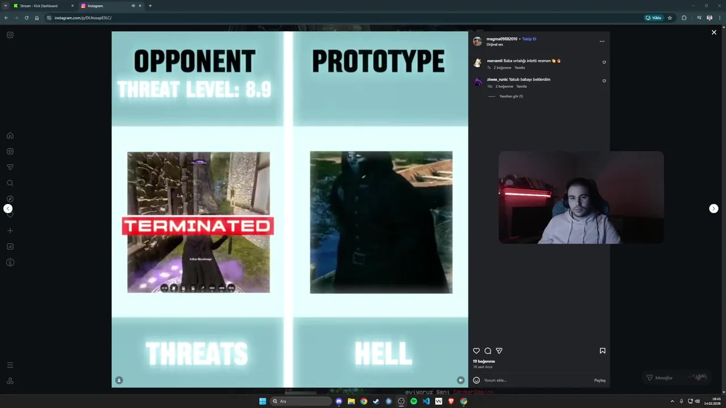
Task: Click the Yorum ekle comment field
Action: point(536,380)
